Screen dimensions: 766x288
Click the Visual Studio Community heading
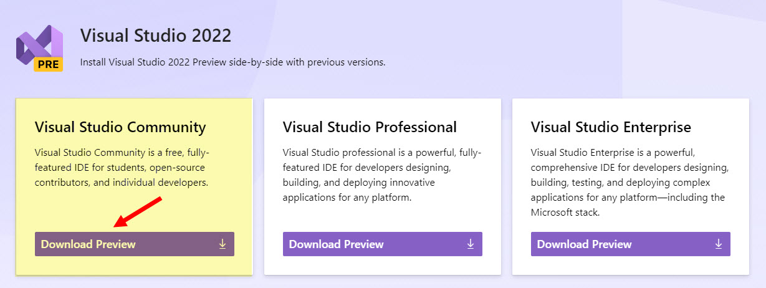click(120, 128)
